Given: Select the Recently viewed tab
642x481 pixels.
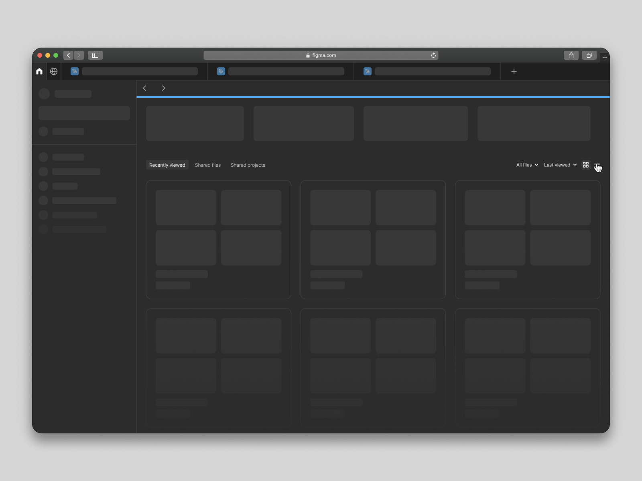Looking at the screenshot, I should point(167,165).
